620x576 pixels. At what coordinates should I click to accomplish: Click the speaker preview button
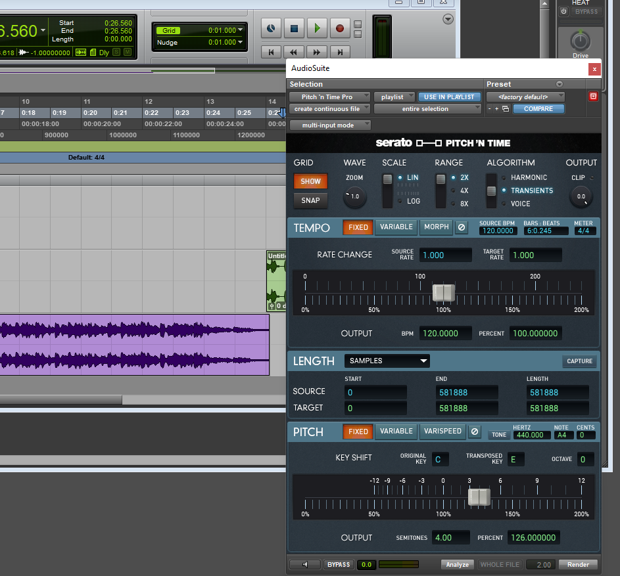point(305,565)
